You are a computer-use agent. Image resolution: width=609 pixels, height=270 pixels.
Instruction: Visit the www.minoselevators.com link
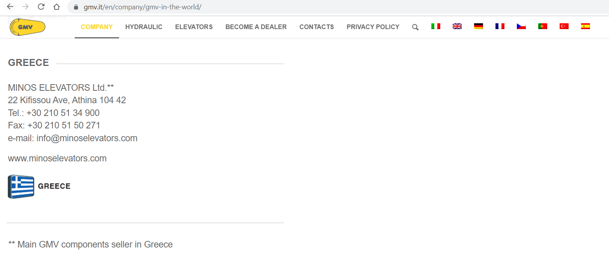(57, 158)
